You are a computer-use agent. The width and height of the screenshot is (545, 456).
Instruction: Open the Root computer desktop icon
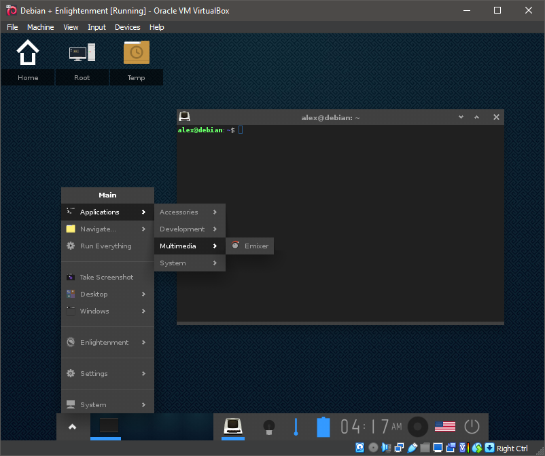click(82, 53)
